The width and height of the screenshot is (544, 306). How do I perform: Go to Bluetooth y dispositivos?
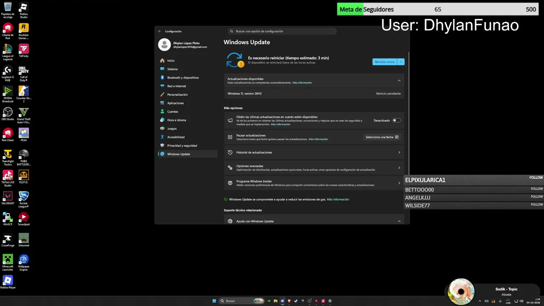[187, 77]
